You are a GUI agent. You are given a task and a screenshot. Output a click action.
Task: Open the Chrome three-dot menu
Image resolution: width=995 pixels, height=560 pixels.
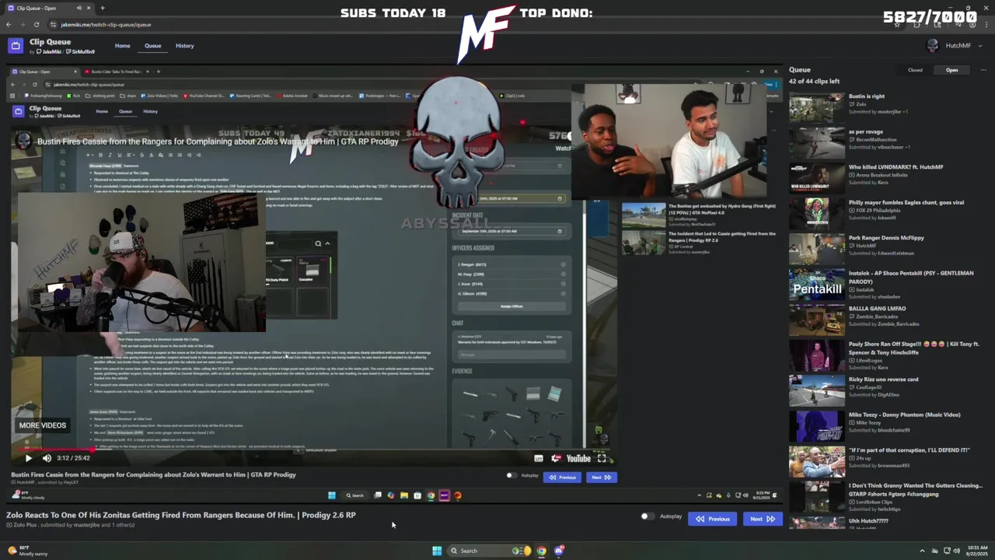click(985, 24)
